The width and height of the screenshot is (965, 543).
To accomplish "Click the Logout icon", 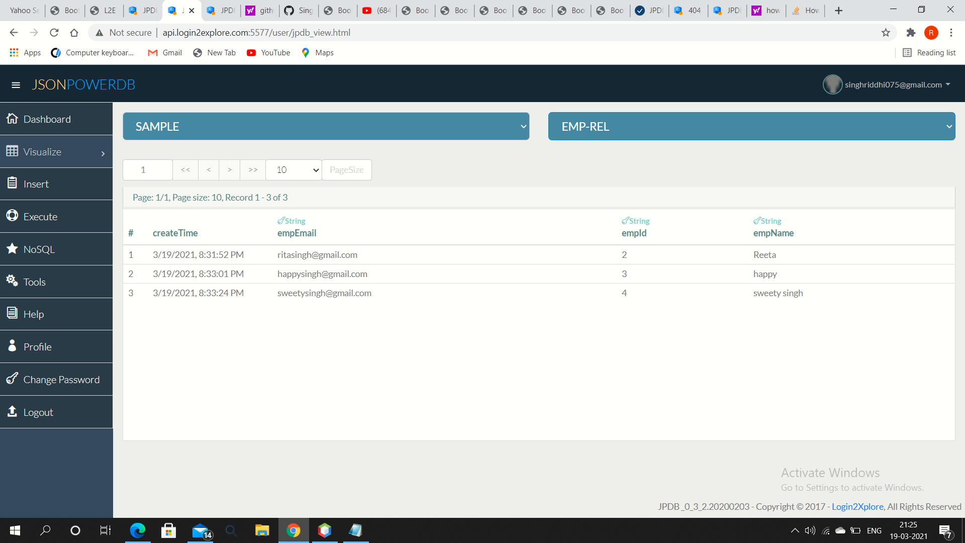I will (x=12, y=412).
